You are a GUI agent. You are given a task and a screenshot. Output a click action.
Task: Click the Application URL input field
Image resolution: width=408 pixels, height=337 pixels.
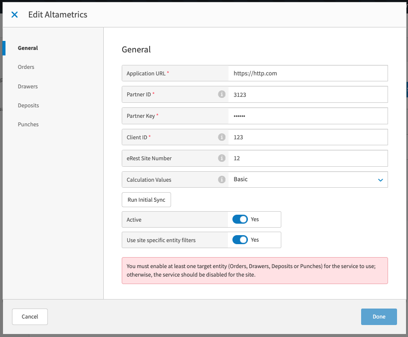(307, 73)
